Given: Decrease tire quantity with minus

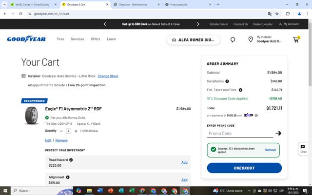Looking at the screenshot, I should [x=61, y=131].
